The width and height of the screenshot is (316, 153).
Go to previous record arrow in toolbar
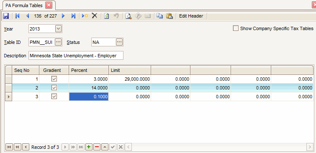pyautogui.click(x=28, y=16)
